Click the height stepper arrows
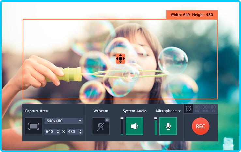The height and width of the screenshot is (152, 241). [x=80, y=132]
